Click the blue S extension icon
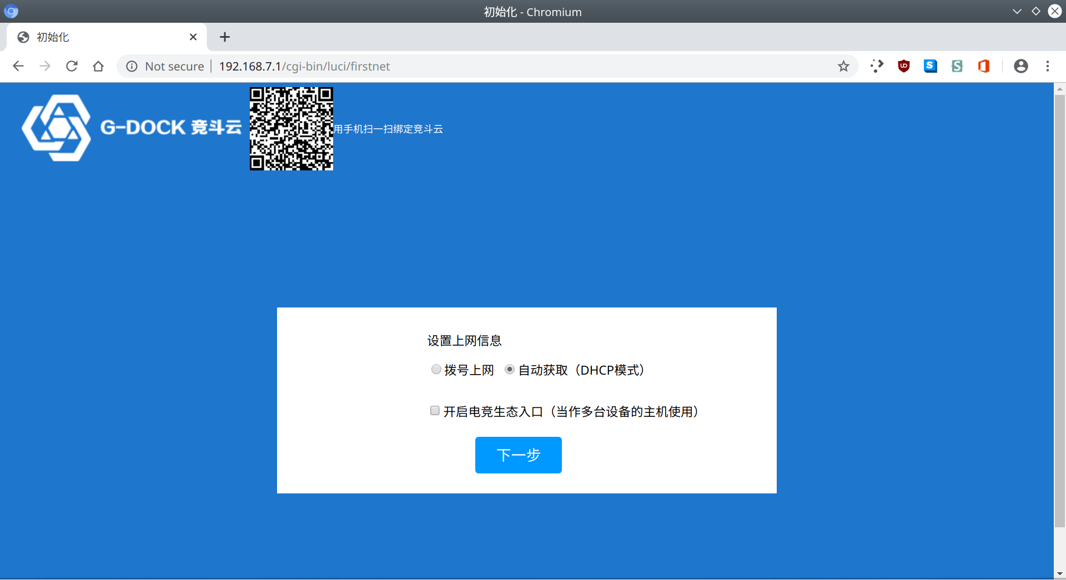Image resolution: width=1066 pixels, height=580 pixels. (x=930, y=67)
